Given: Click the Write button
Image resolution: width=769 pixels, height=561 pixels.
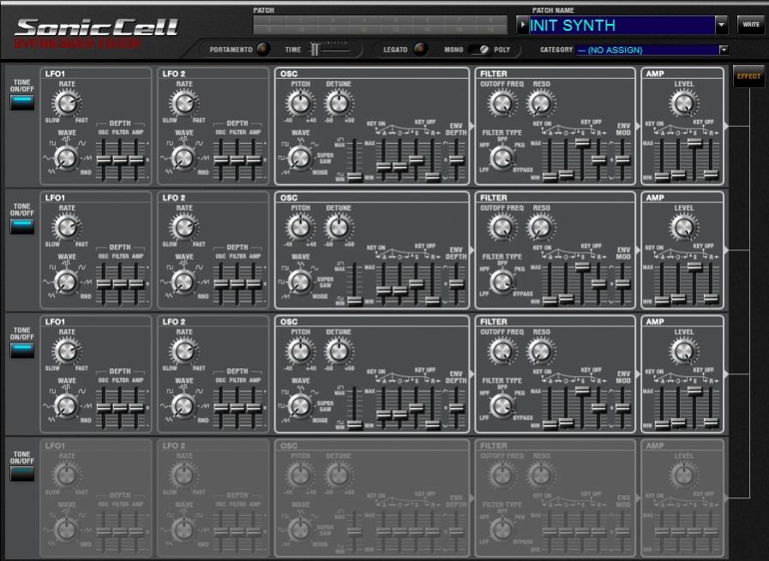Looking at the screenshot, I should 750,25.
